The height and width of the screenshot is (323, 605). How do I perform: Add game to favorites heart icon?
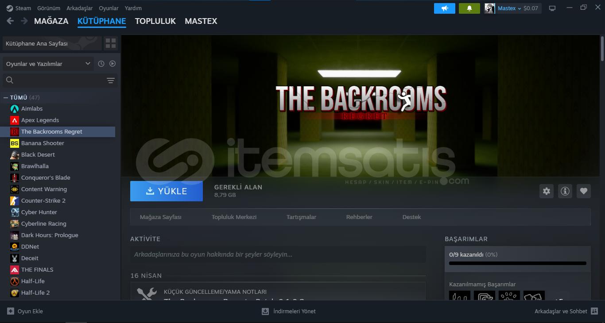point(584,191)
